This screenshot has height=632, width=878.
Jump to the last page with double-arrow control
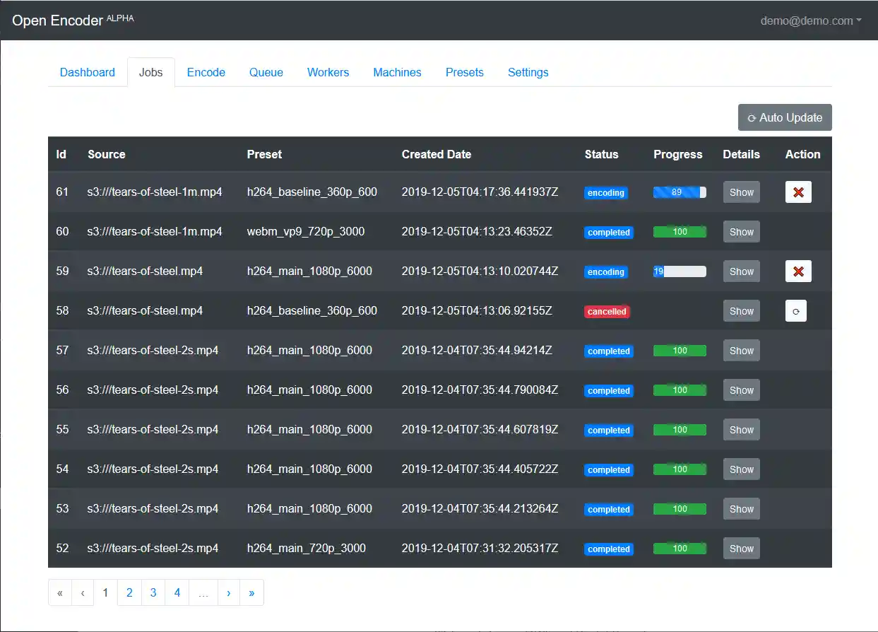point(252,592)
